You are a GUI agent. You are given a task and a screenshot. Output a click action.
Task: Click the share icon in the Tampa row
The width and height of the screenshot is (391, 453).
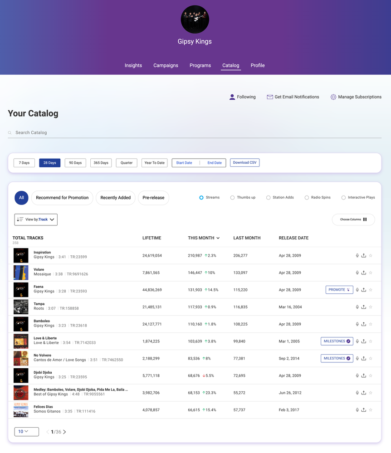(x=364, y=307)
